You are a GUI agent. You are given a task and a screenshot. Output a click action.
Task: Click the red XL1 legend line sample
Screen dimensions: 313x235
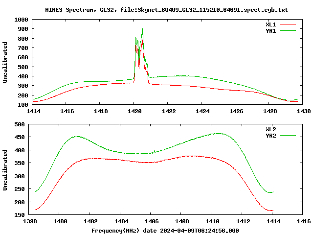pyautogui.click(x=288, y=24)
